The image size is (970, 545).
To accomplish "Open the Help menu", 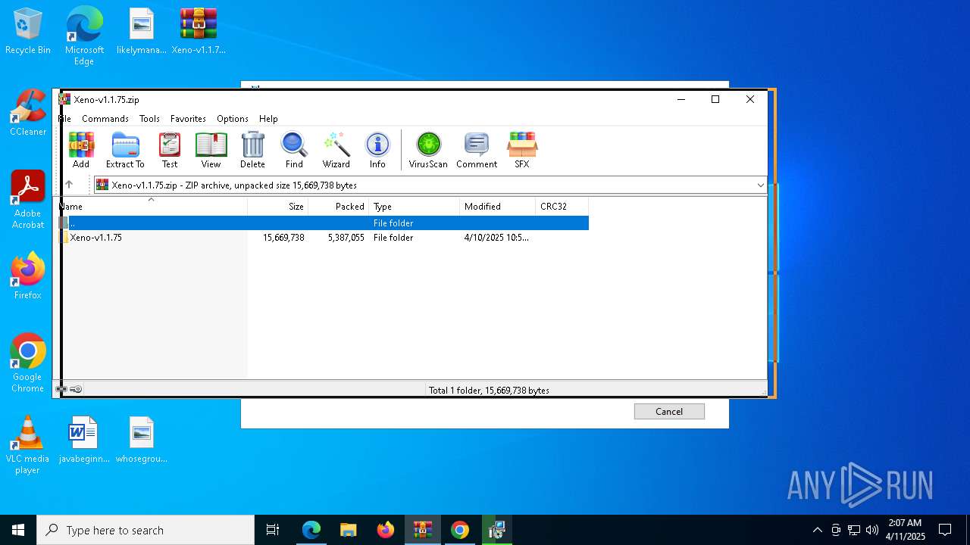I will click(x=268, y=119).
